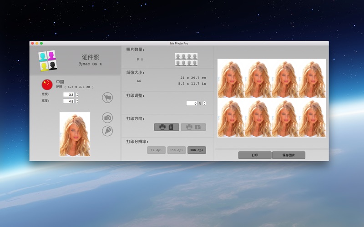Click the 8-photo layout grid icon
Image resolution: width=364 pixels, height=227 pixels.
pos(186,59)
